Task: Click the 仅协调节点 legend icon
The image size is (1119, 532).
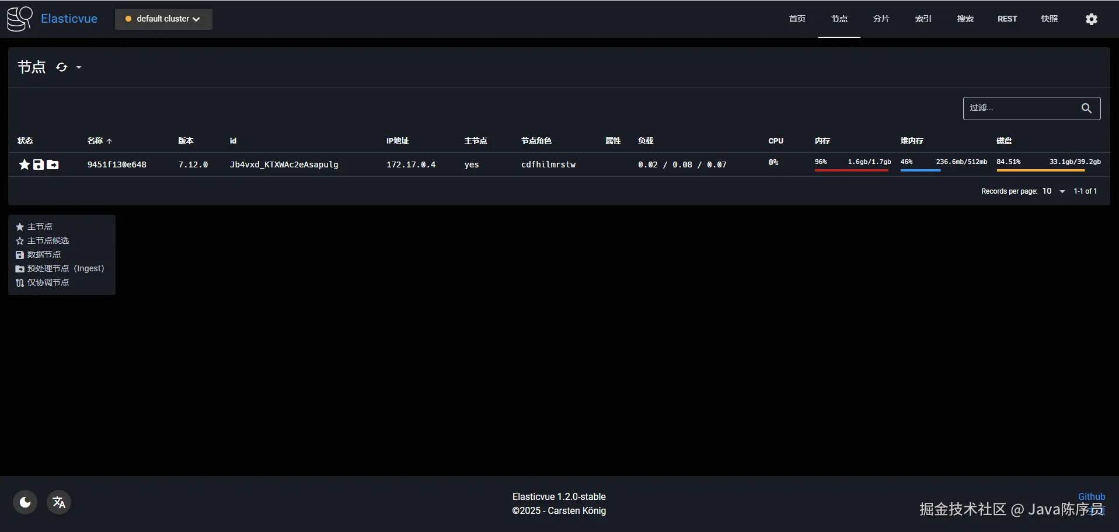Action: tap(20, 283)
